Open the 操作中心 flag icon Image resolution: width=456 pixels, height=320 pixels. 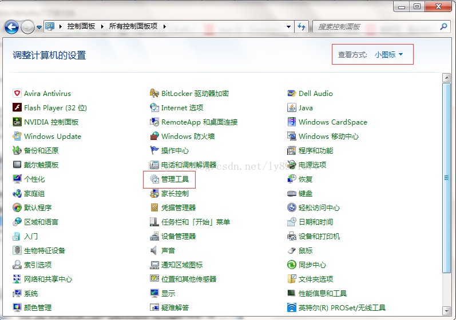coord(154,150)
